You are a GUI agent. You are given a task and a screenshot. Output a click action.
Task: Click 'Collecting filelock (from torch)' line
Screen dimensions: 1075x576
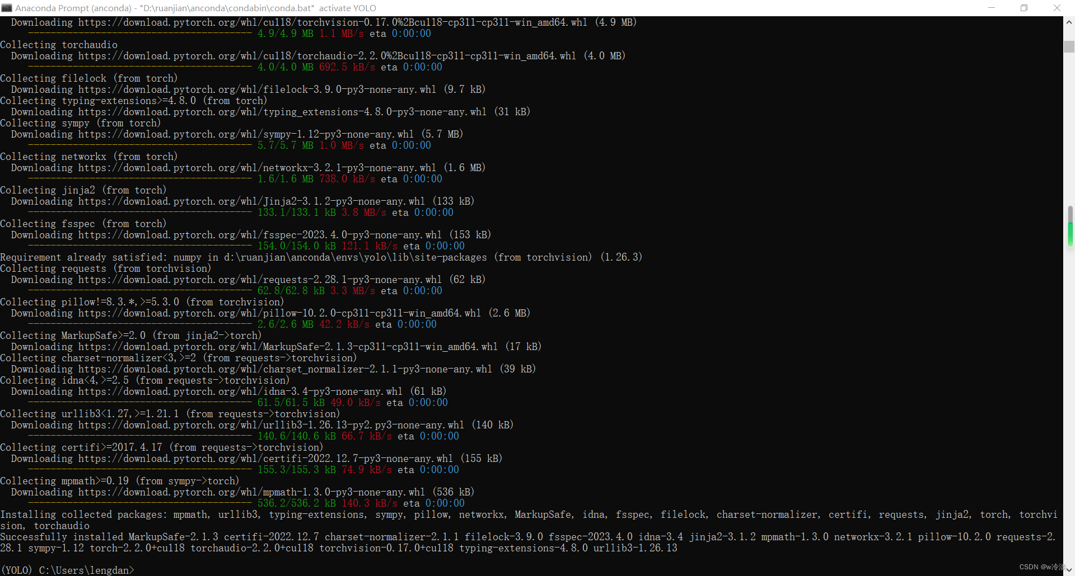pos(89,78)
